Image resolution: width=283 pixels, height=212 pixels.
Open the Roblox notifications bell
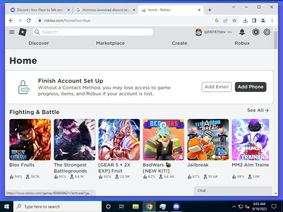tap(242, 32)
